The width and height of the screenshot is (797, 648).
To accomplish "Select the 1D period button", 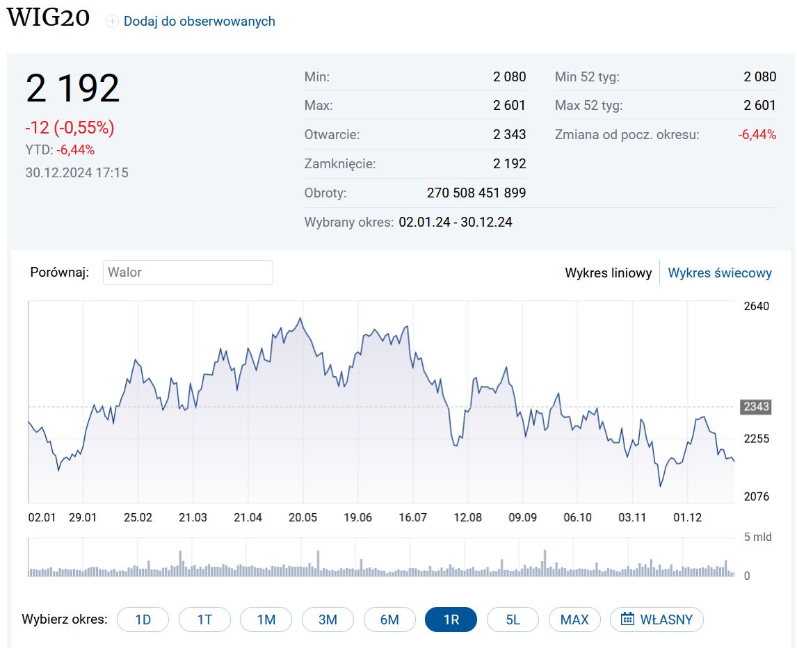I will coord(143,619).
